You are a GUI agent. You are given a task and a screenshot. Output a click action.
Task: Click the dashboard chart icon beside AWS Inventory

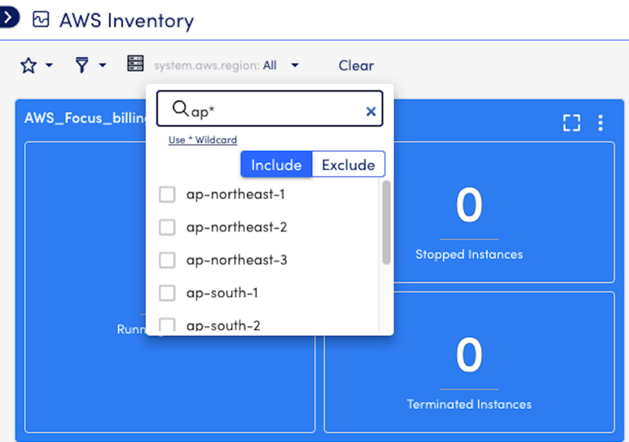click(41, 19)
